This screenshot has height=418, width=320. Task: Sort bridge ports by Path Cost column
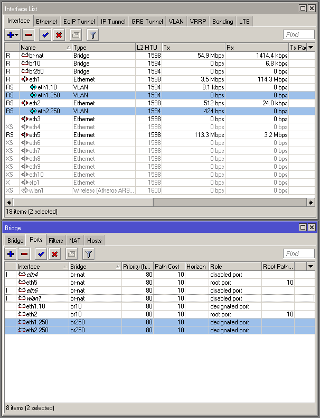(x=169, y=267)
